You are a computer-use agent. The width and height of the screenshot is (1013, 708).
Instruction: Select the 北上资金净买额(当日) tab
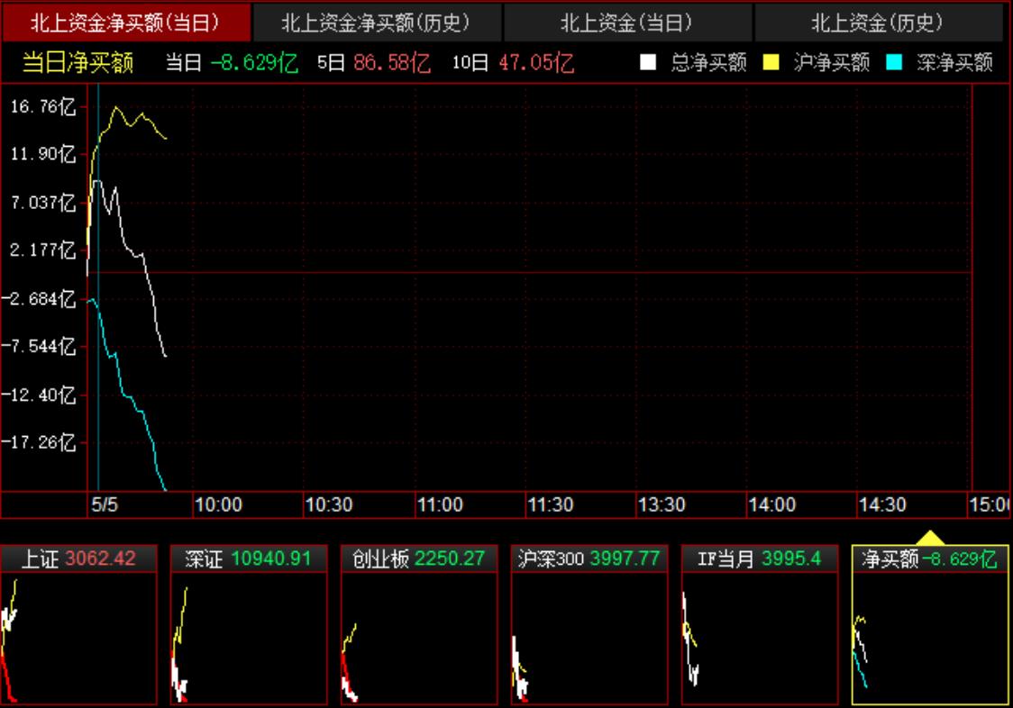(x=125, y=23)
